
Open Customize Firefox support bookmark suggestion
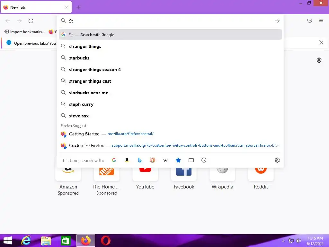click(170, 145)
